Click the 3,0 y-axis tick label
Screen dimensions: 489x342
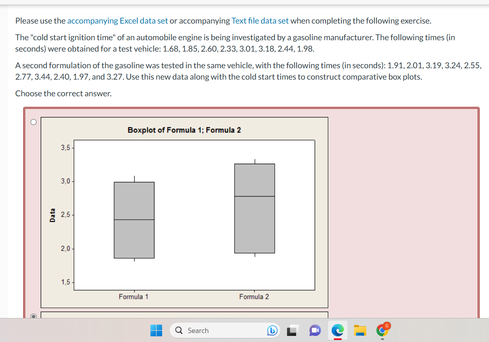pos(65,181)
